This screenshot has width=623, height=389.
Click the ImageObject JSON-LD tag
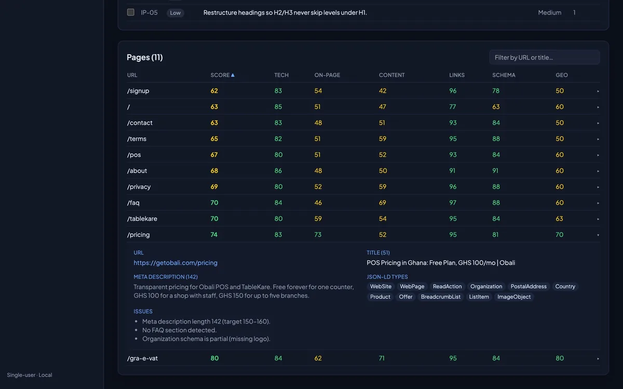point(514,297)
